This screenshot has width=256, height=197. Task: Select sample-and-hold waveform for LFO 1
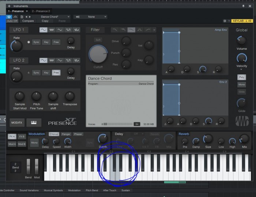(76, 30)
